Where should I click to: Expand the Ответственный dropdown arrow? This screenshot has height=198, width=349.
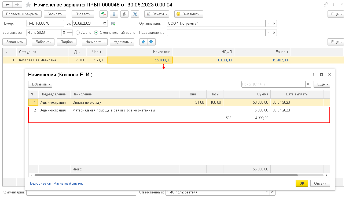coord(267,192)
